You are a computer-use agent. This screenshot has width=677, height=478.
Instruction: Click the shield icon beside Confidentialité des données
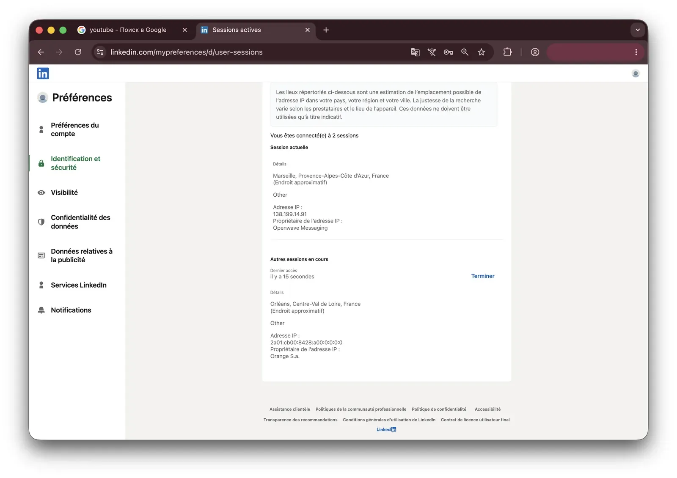(41, 222)
